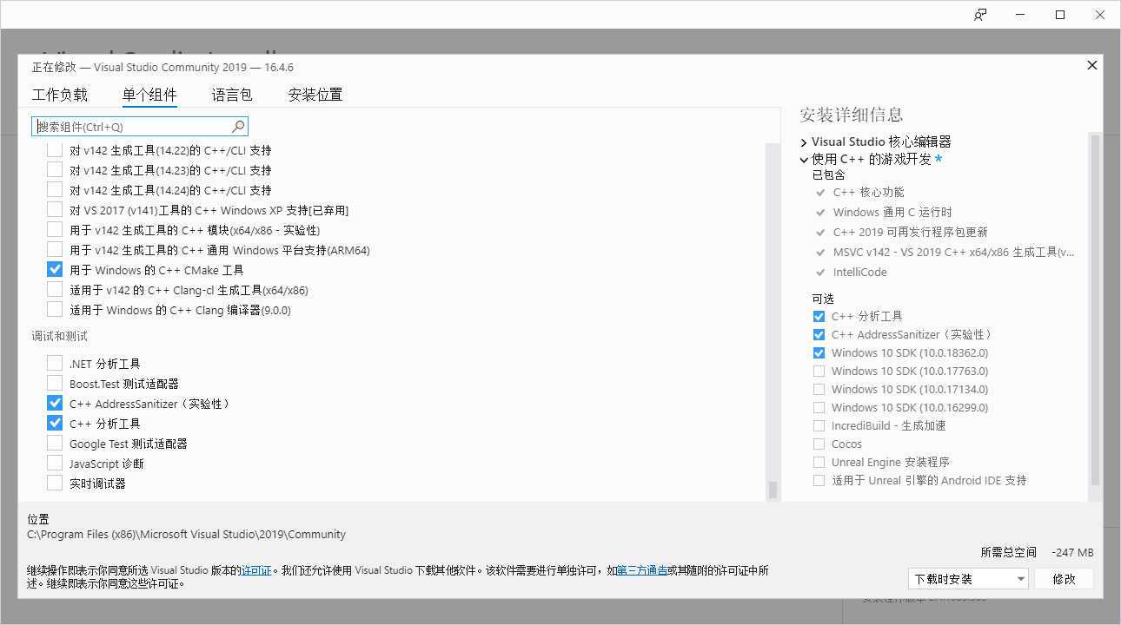Check v142 C++ 模块 (x64/x86 实验性)
The image size is (1121, 625).
pyautogui.click(x=55, y=230)
